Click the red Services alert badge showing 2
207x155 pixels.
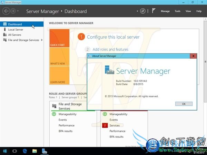[x=105, y=125]
